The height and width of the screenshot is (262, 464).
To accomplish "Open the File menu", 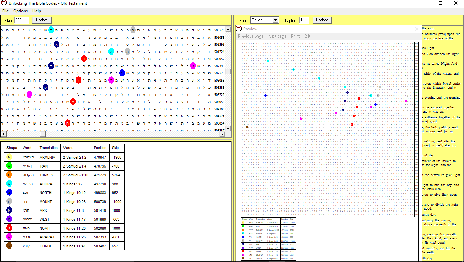I will (5, 11).
